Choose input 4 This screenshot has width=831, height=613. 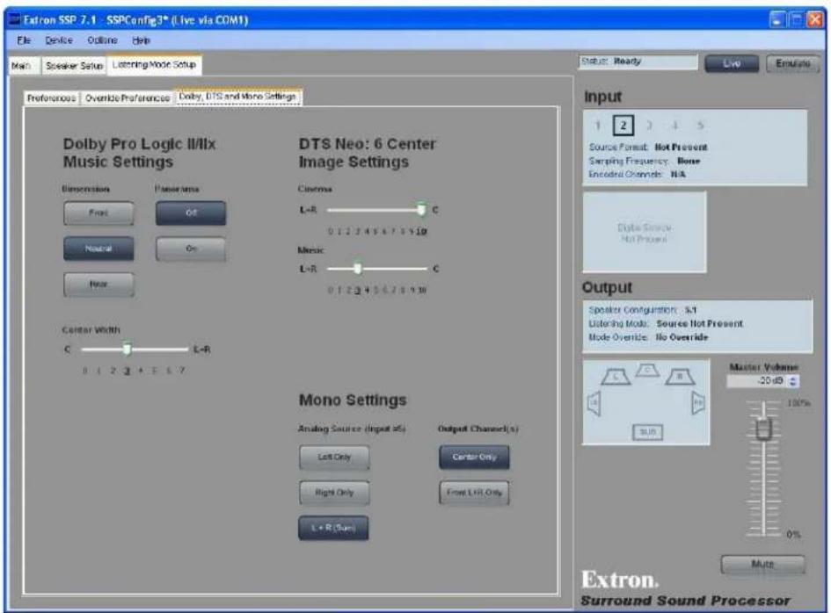pyautogui.click(x=674, y=126)
